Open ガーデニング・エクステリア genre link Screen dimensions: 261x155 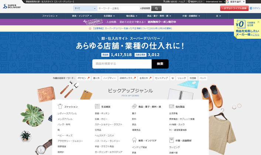click(x=109, y=152)
